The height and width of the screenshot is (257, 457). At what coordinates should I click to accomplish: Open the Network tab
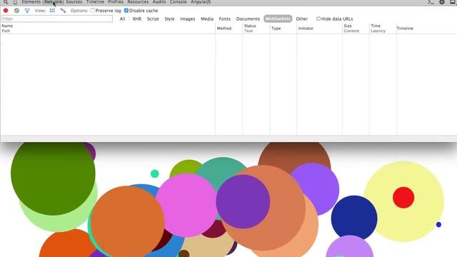(54, 2)
